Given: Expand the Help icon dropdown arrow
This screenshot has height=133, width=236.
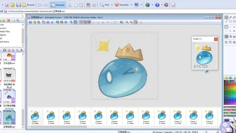Looking at the screenshot, I should click(x=162, y=5).
